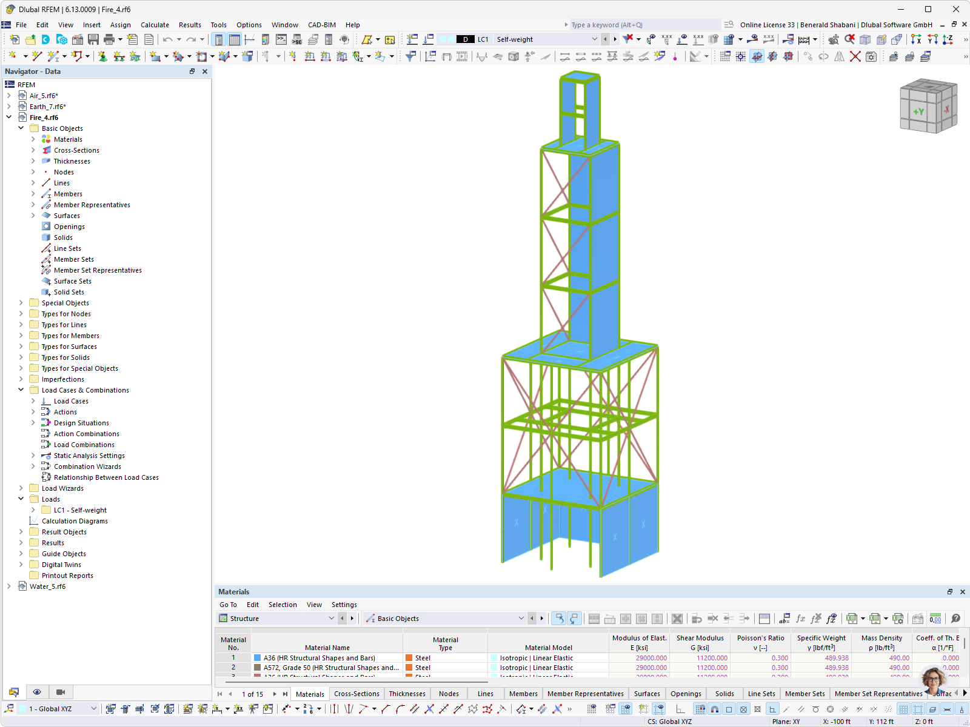Viewport: 970px width, 727px height.
Task: Click the Go To menu in Materials panel
Action: [x=228, y=605]
